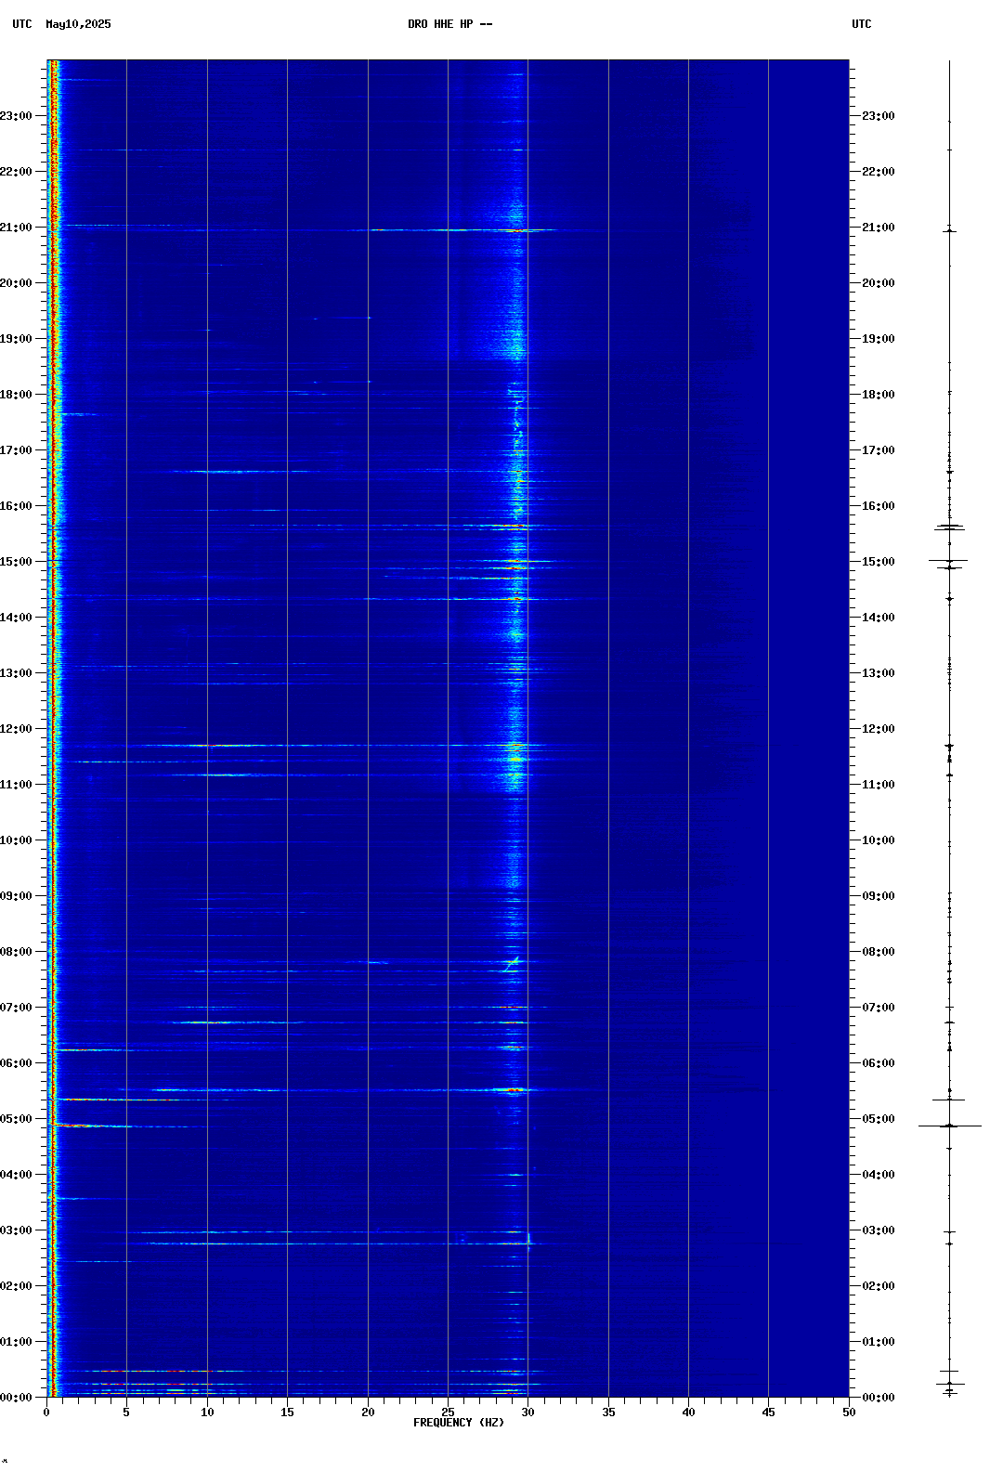990x1471 pixels.
Task: Click the 40 Hz frequency tick label
Action: 688,1412
